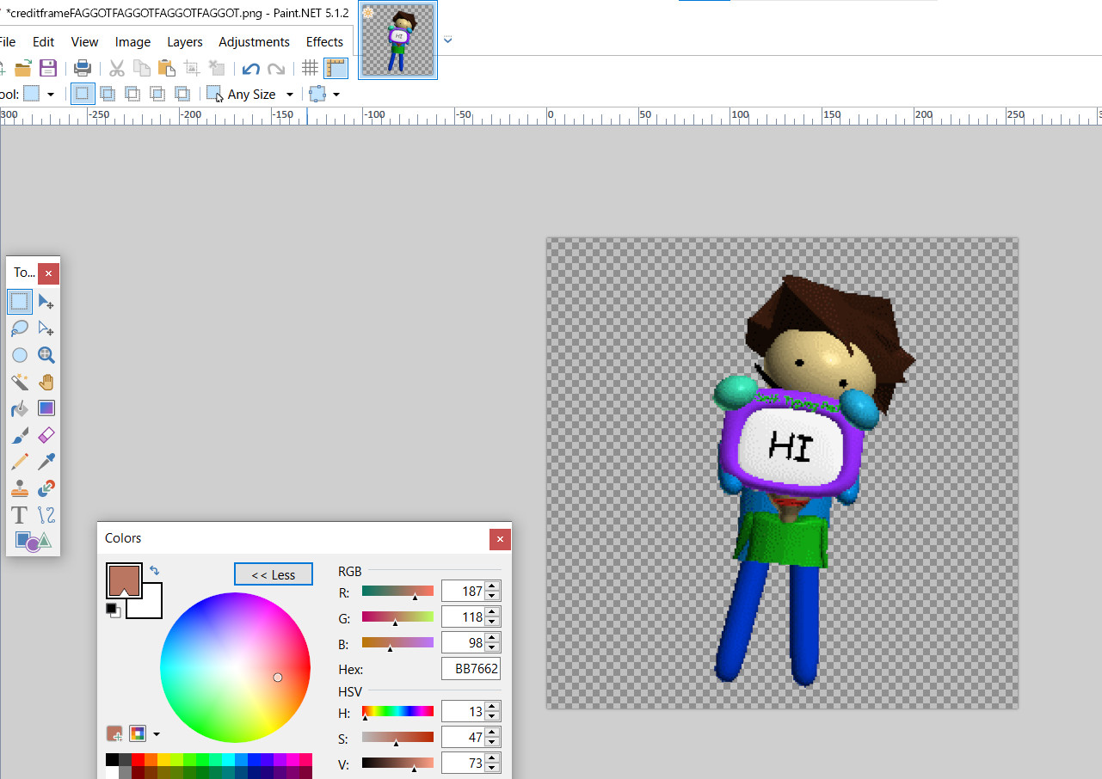
Task: Open the Image menu
Action: 132,41
